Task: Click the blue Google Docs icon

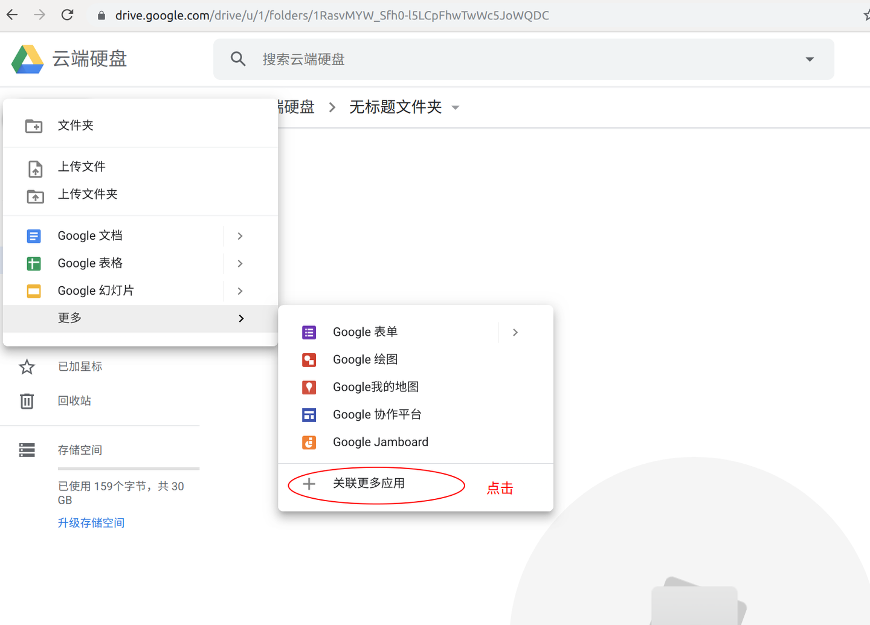Action: 34,236
